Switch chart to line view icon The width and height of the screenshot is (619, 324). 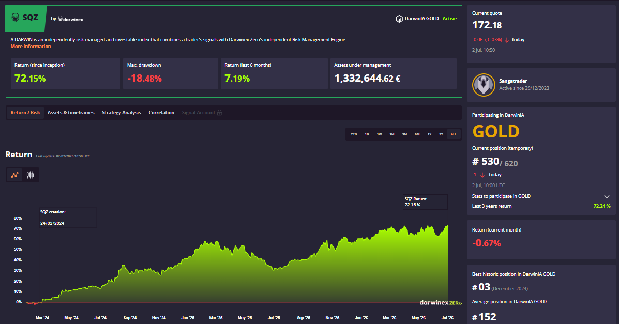14,175
